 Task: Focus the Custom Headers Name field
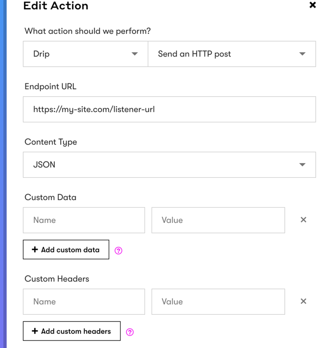(84, 302)
